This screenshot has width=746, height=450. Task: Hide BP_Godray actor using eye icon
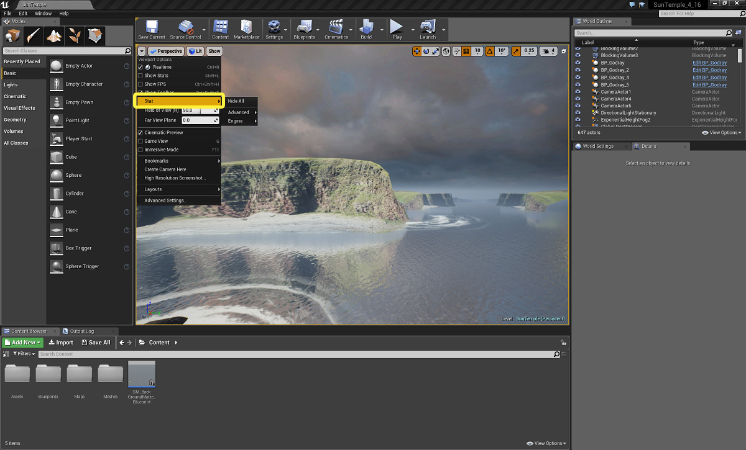(x=578, y=63)
